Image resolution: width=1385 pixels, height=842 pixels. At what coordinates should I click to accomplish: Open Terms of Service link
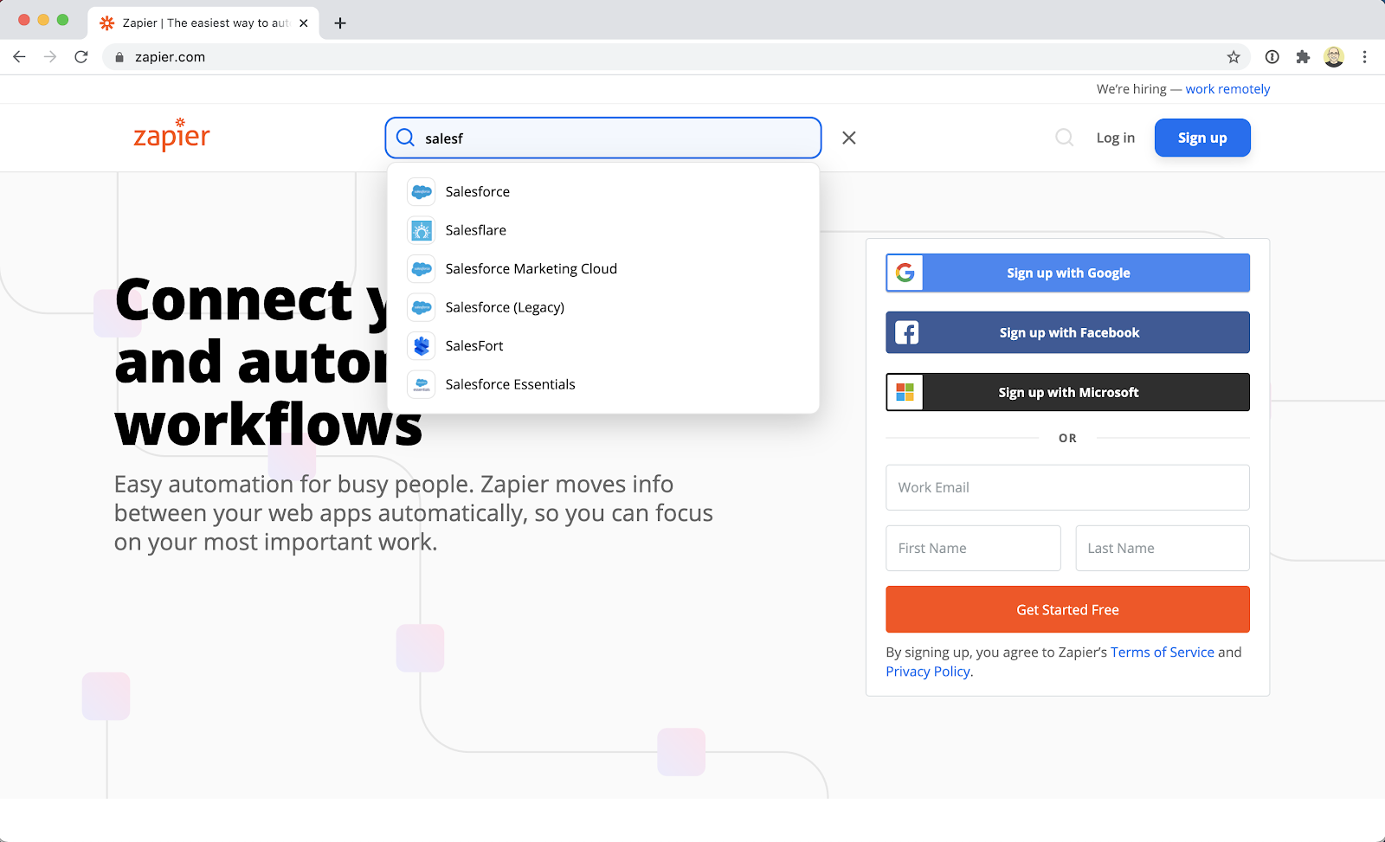[1163, 652]
